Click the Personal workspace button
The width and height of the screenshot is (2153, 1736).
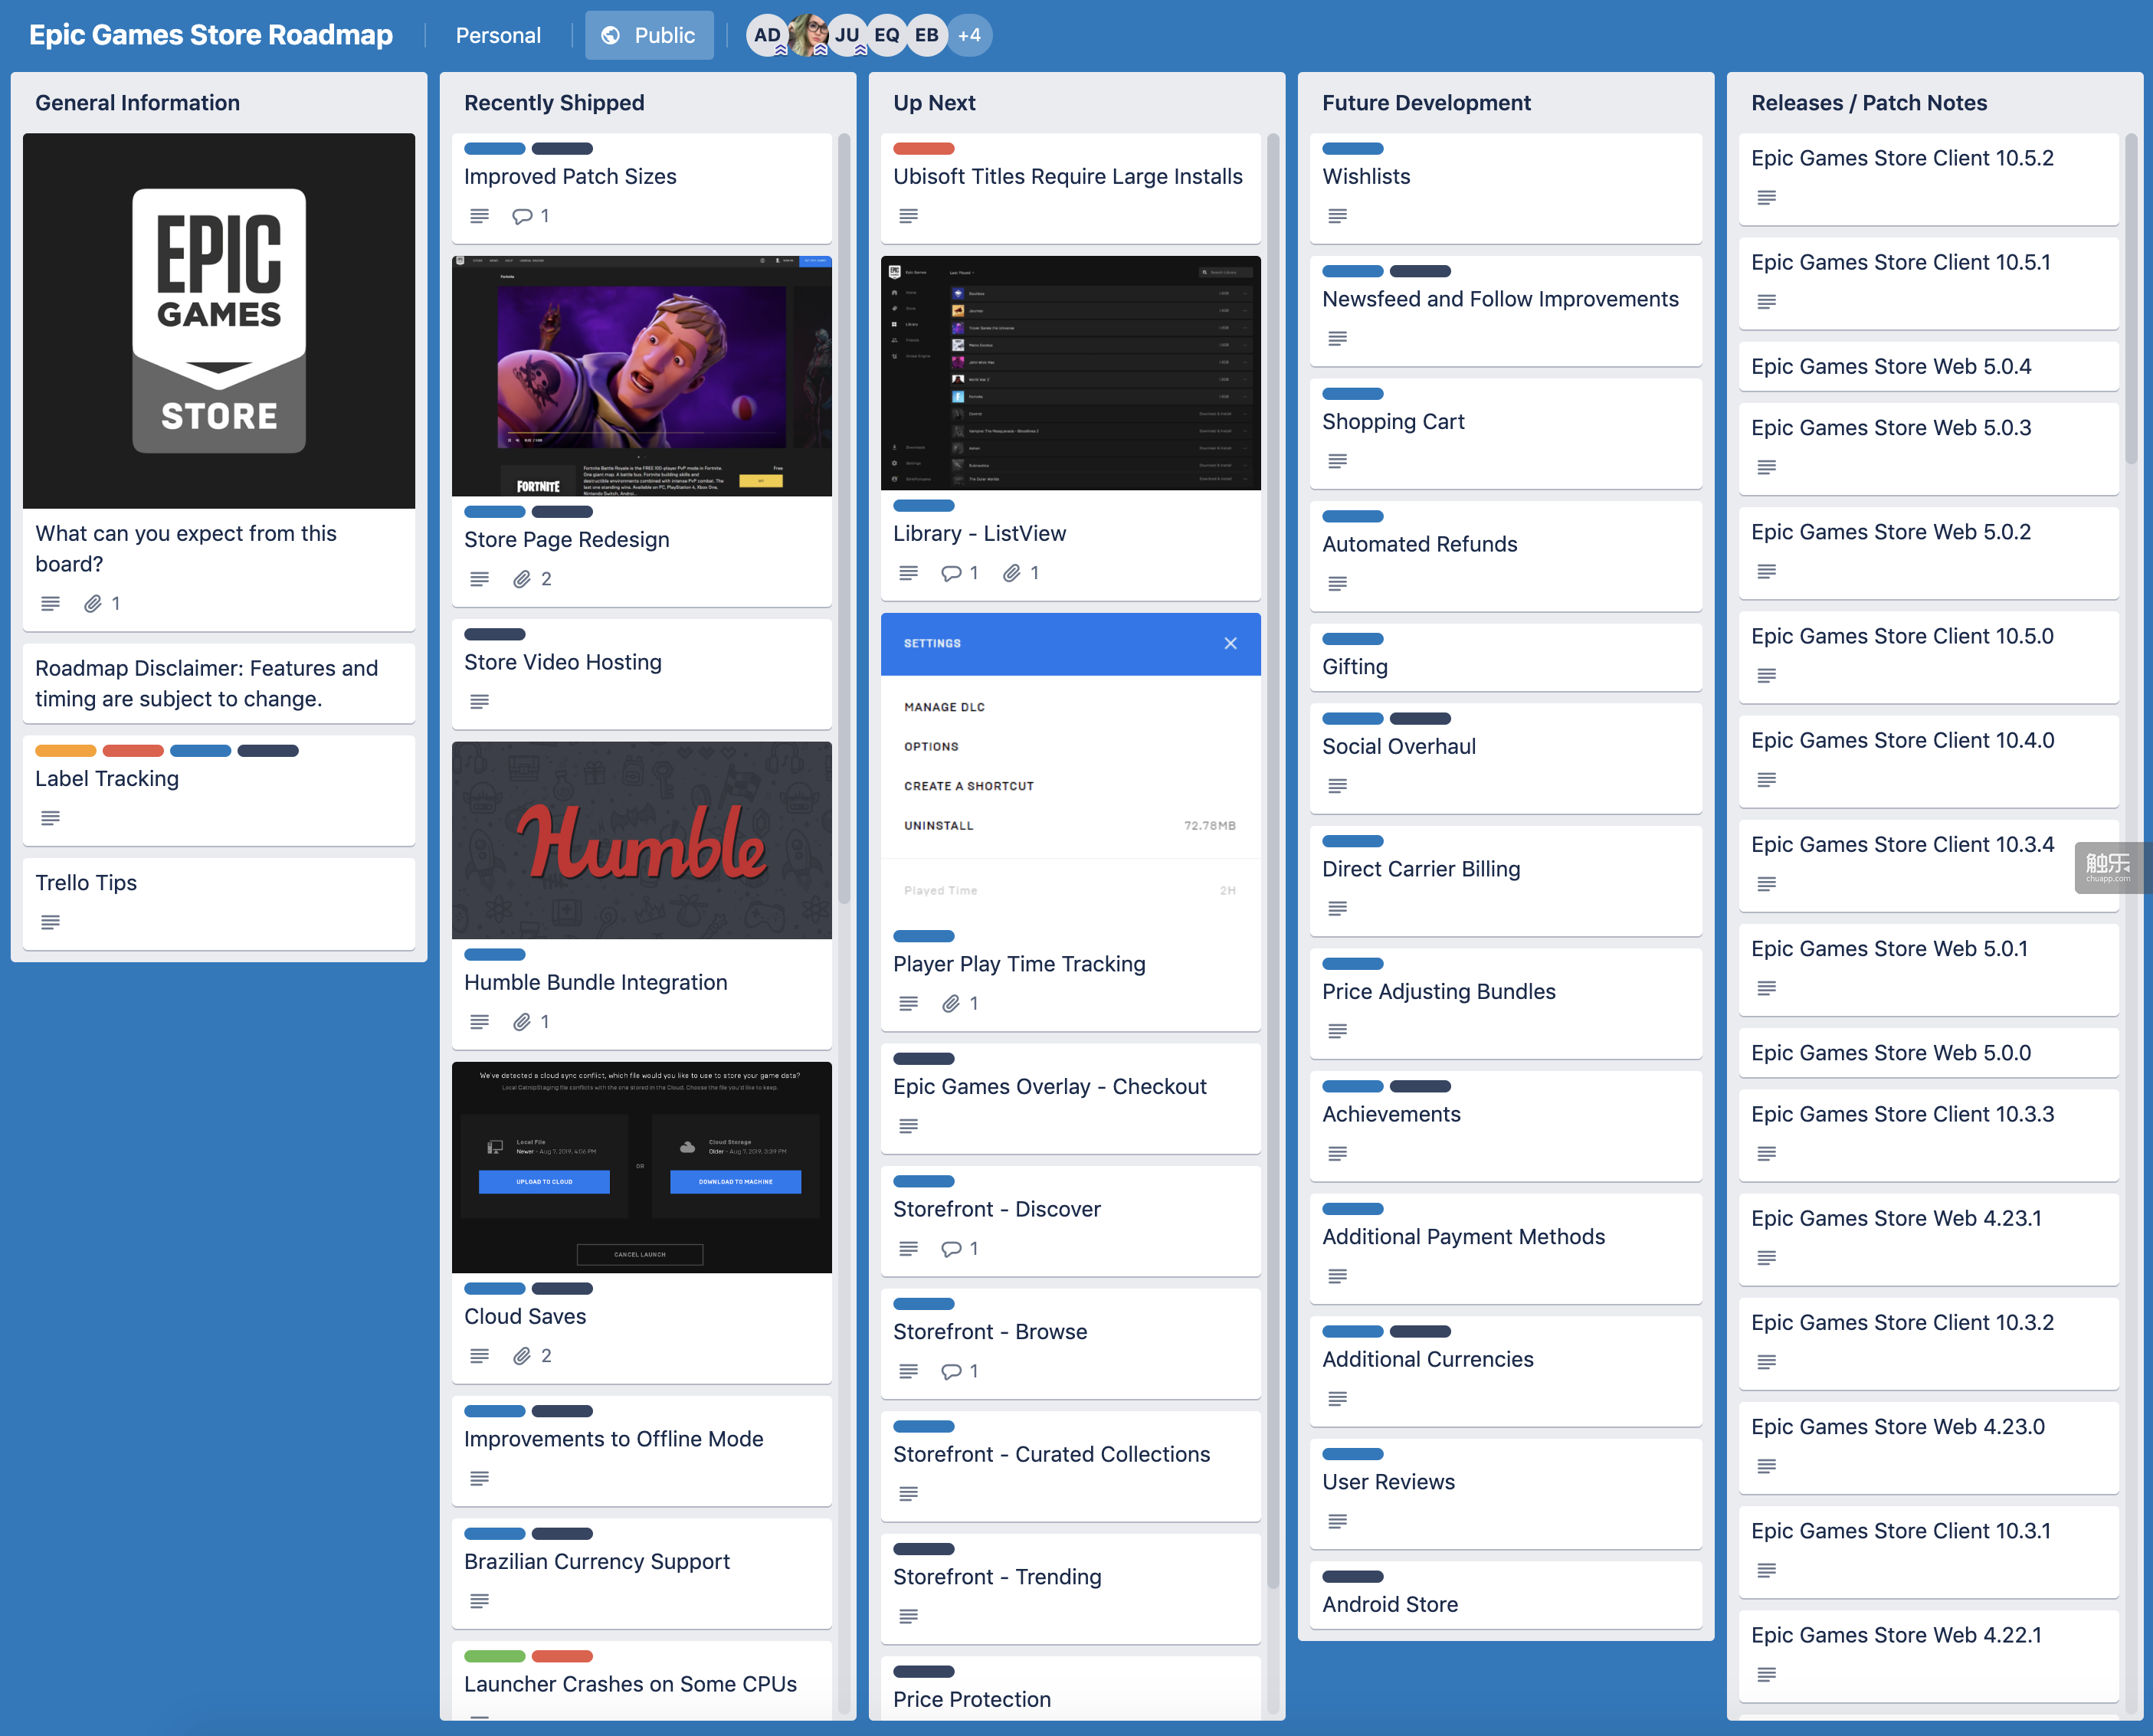[x=498, y=35]
